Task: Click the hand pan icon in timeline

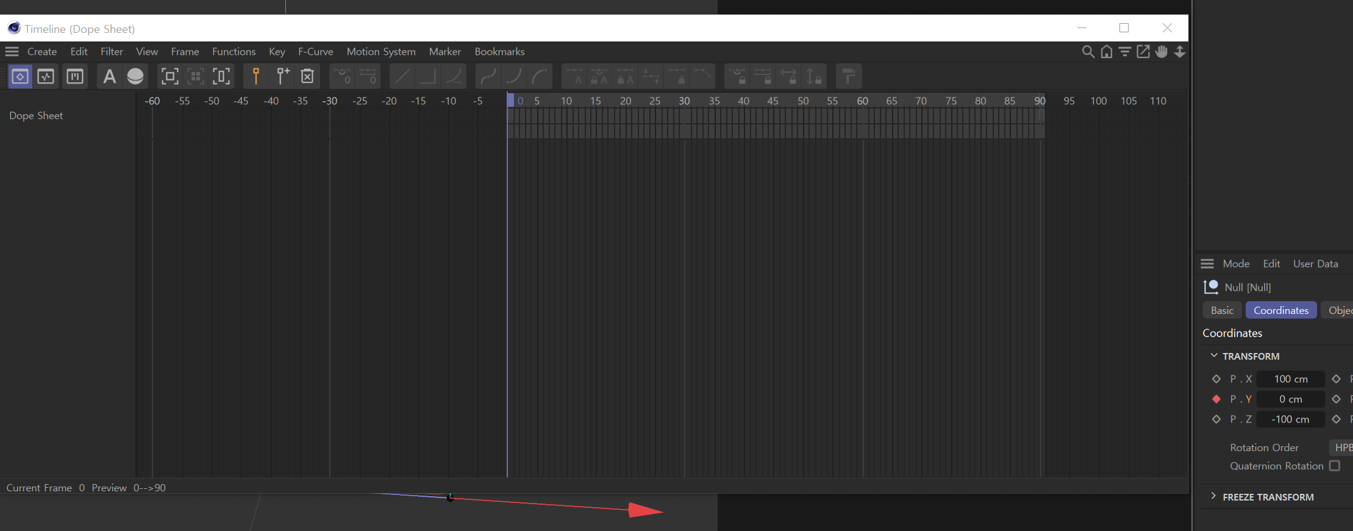Action: point(1162,52)
